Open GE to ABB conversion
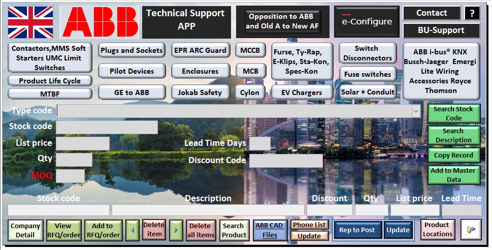This screenshot has height=250, width=492. tap(132, 92)
